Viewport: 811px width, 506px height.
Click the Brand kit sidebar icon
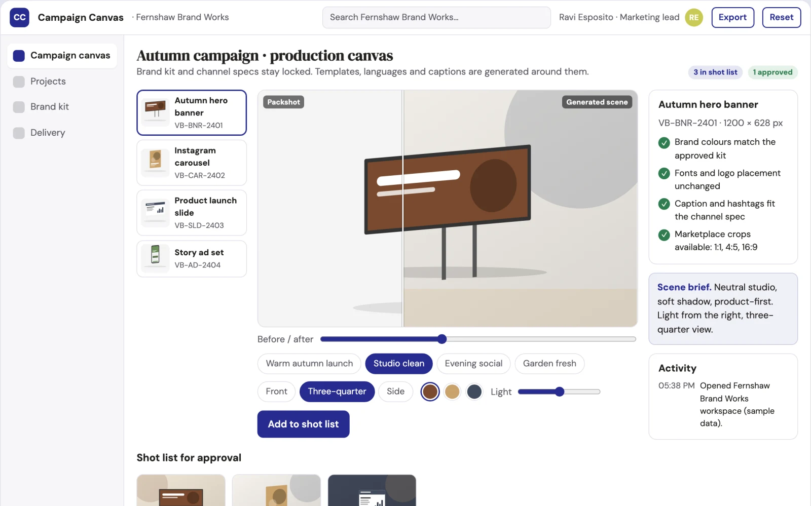click(19, 107)
